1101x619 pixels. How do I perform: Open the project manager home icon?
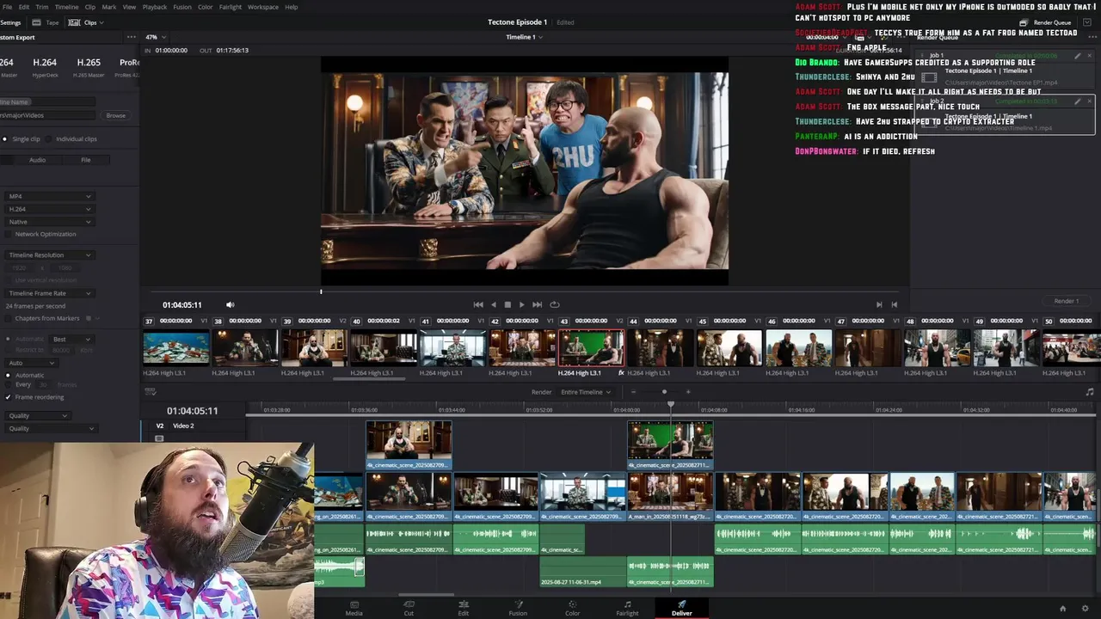coord(1062,609)
